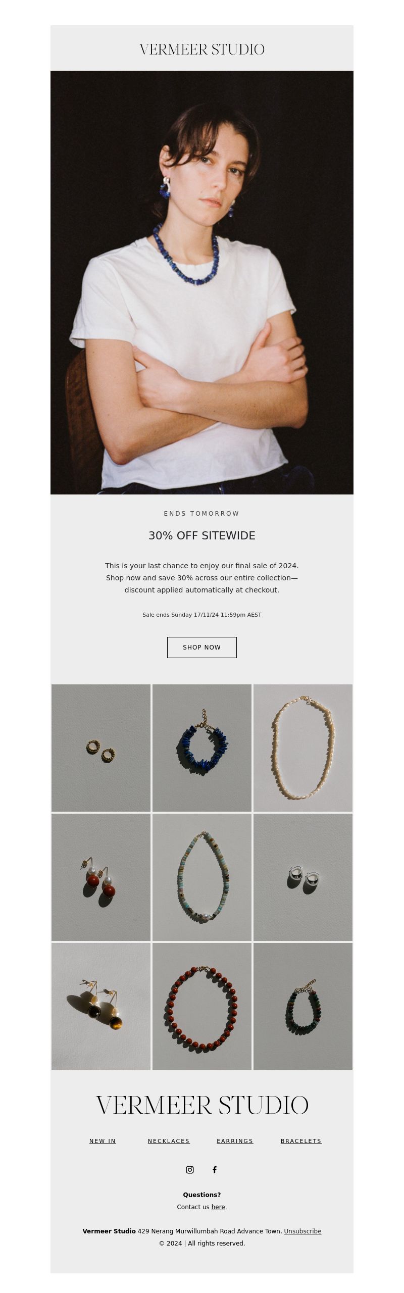Open the Instagram icon link
The image size is (404, 1293).
coord(190,1169)
